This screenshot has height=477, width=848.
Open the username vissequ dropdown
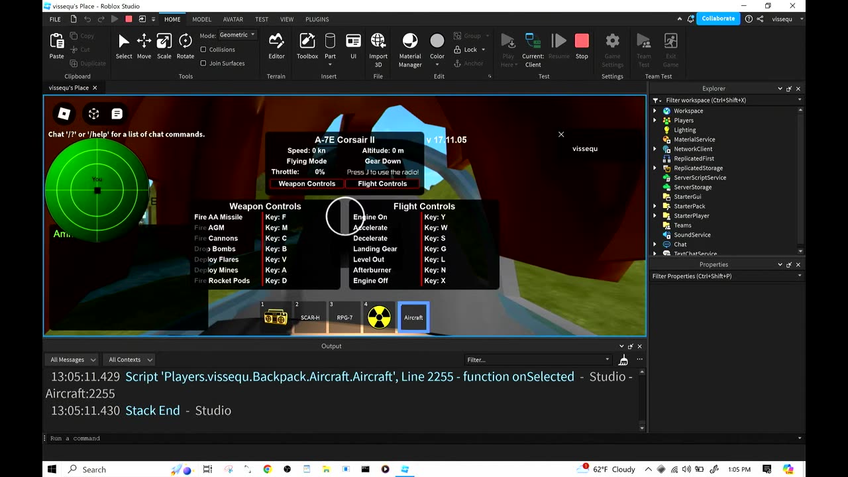coord(787,19)
